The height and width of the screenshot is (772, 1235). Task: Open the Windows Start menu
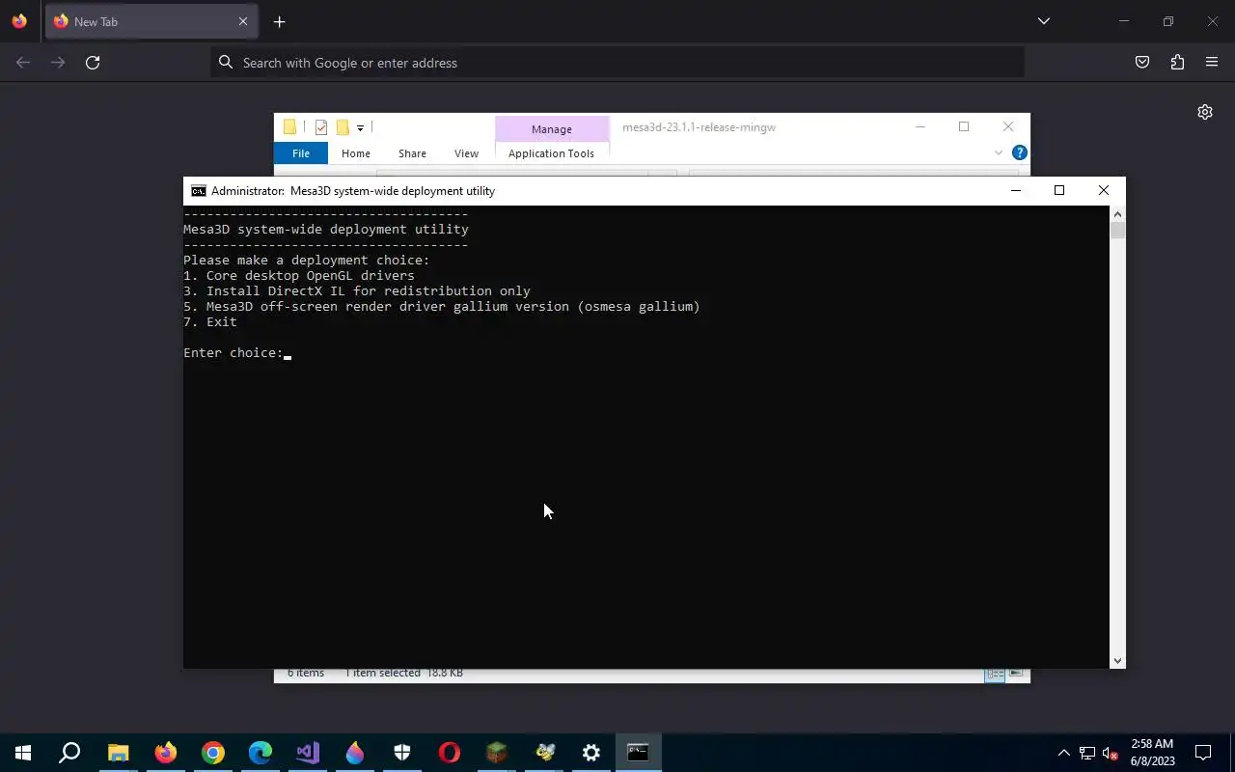[x=23, y=753]
